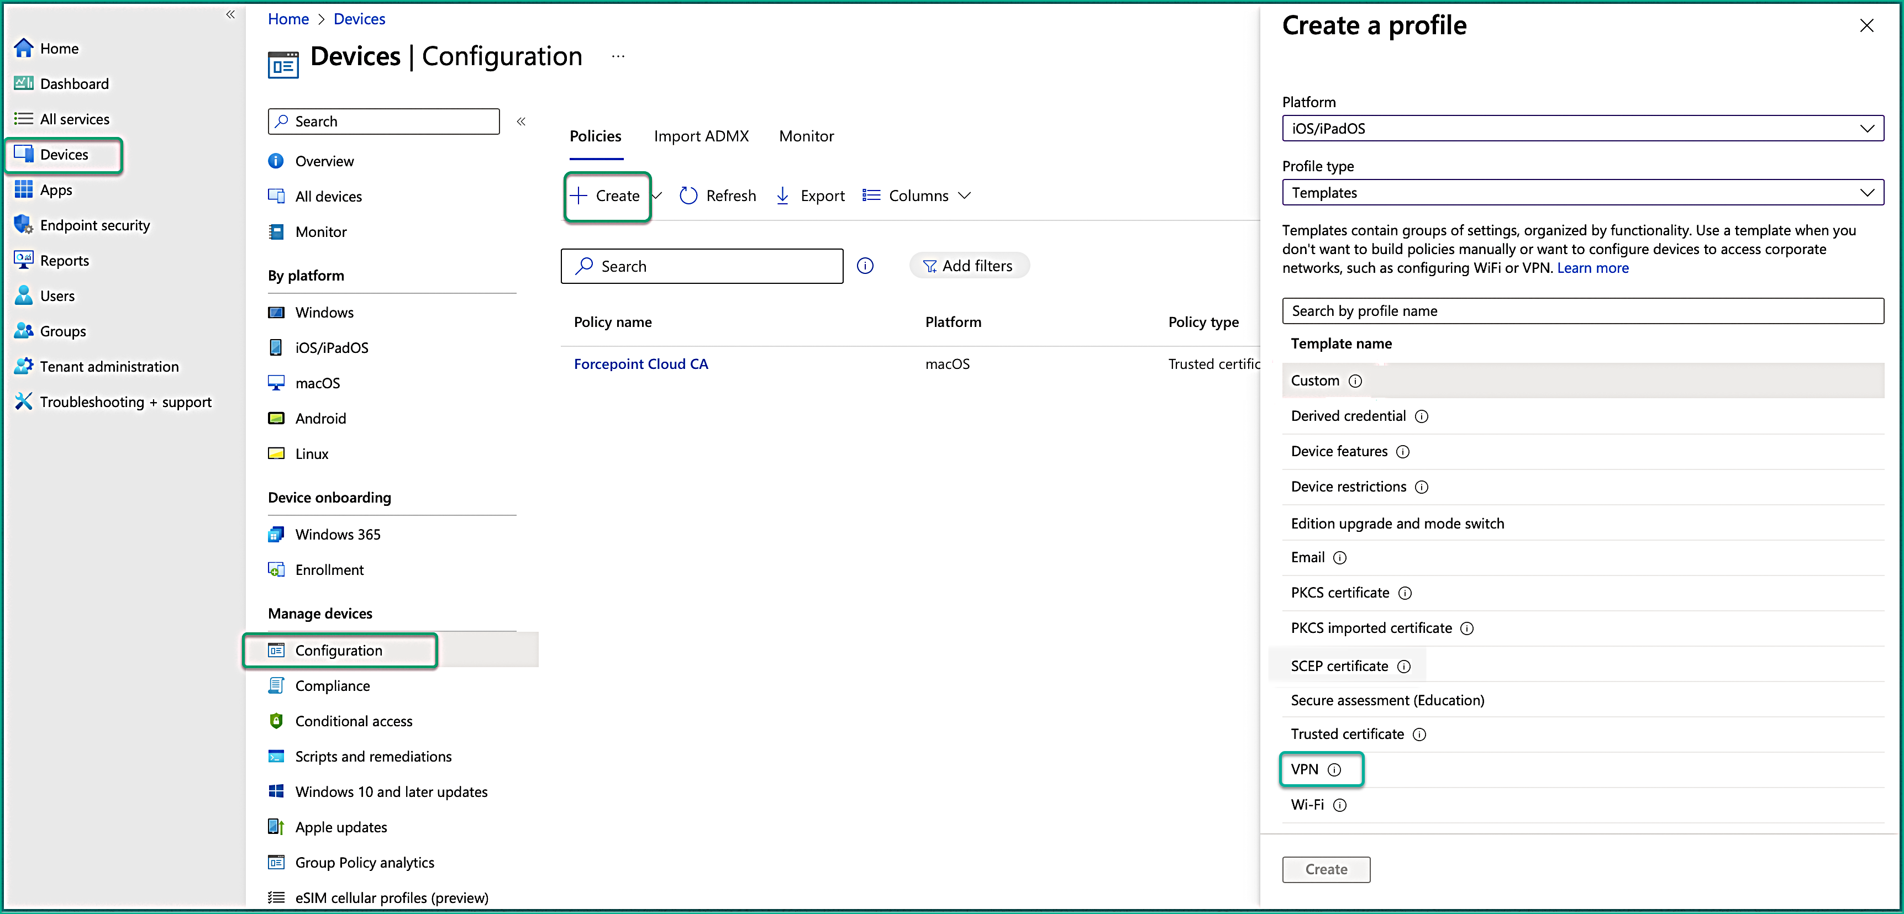The image size is (1904, 914).
Task: Open Tenant administration via its gear icon
Action: [x=23, y=366]
